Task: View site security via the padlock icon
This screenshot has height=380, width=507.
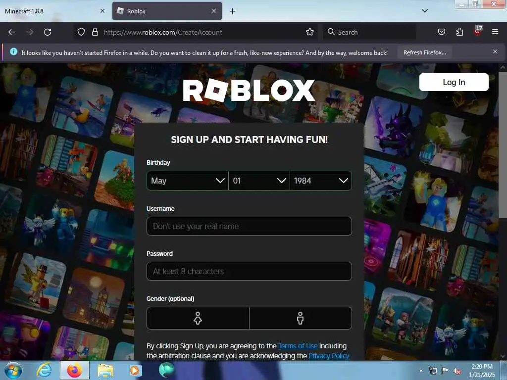Action: tap(95, 32)
